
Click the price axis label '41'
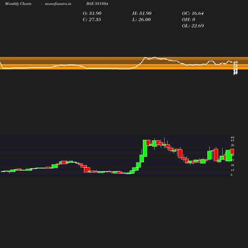click(x=233, y=140)
